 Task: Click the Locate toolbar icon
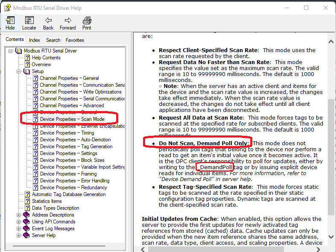pos(29,21)
